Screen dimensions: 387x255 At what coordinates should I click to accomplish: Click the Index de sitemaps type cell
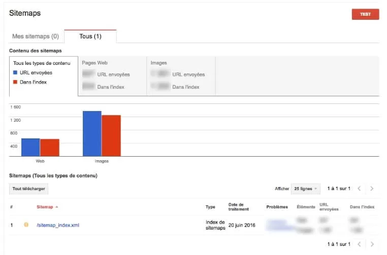point(215,225)
